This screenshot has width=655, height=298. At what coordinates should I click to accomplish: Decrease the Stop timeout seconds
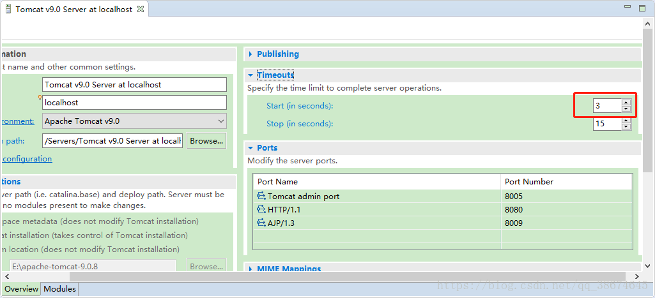626,127
